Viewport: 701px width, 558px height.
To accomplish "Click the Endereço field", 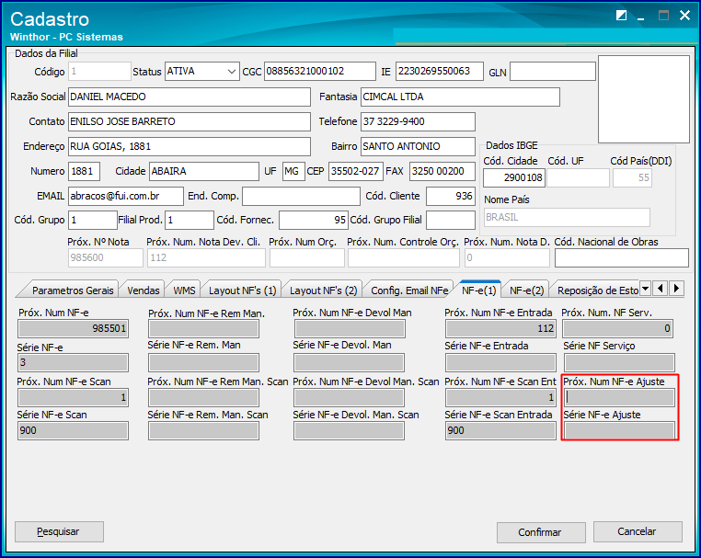I will (190, 146).
